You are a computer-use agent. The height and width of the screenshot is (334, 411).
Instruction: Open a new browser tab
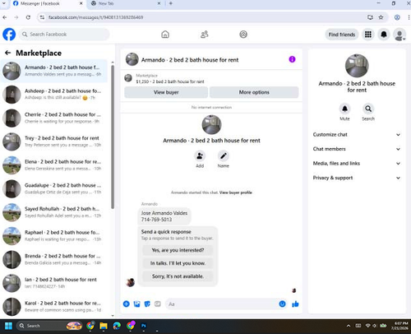pyautogui.click(x=171, y=3)
